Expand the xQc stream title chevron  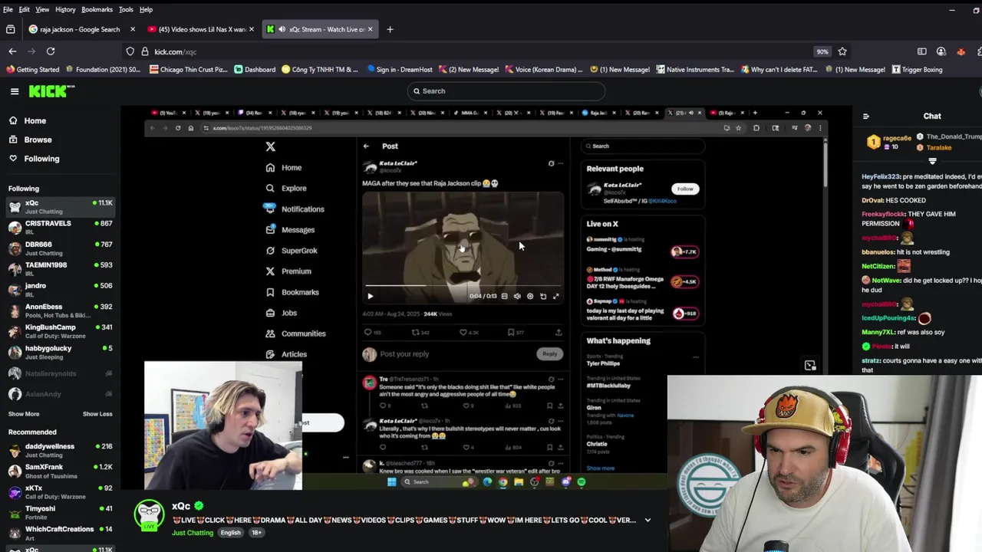pyautogui.click(x=648, y=520)
